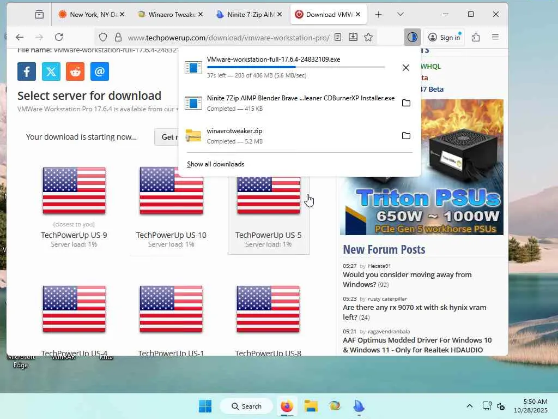Open winaerotweaker.zip download entry

coord(290,136)
